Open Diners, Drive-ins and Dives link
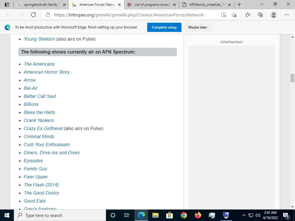 [52, 153]
